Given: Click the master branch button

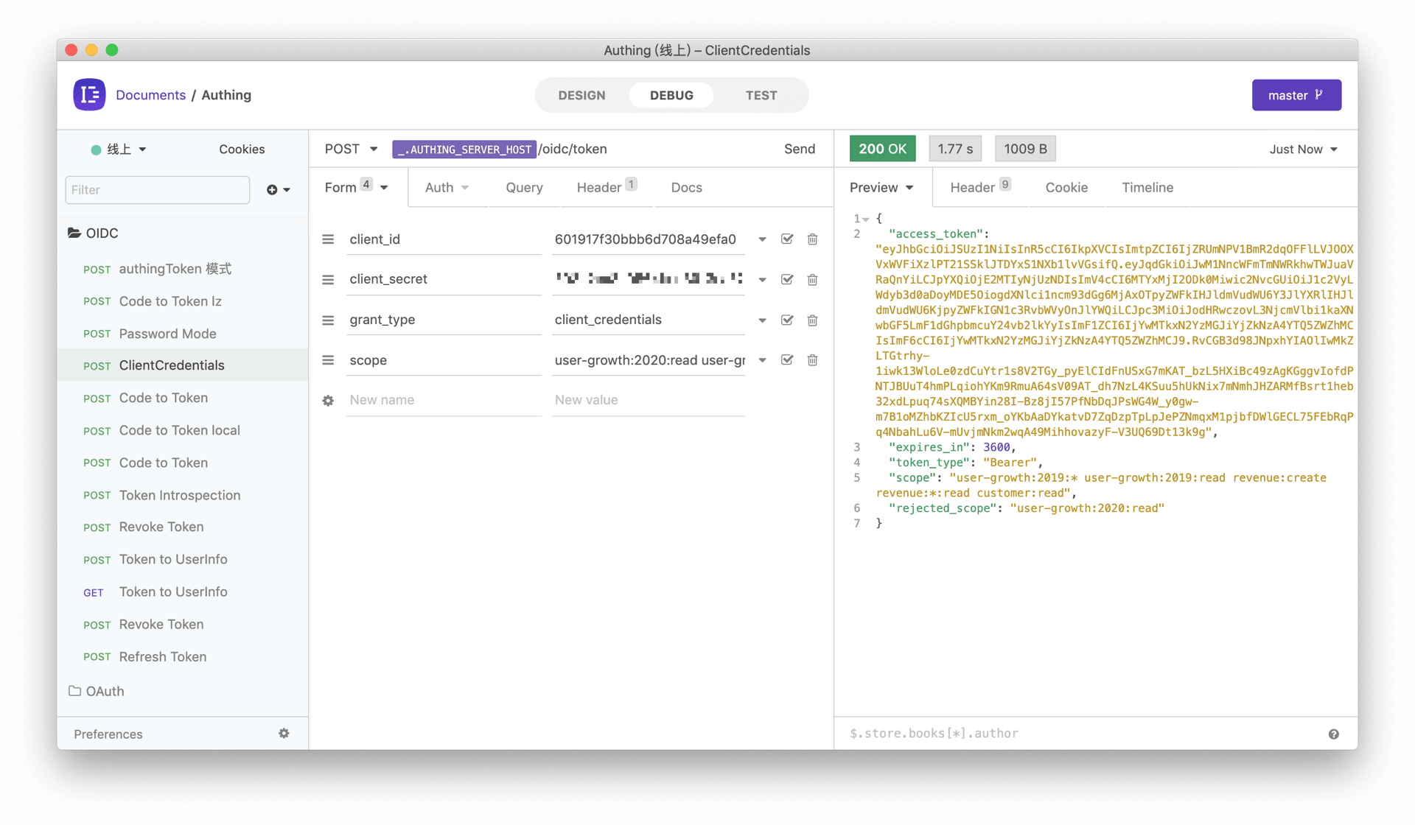Looking at the screenshot, I should tap(1296, 96).
